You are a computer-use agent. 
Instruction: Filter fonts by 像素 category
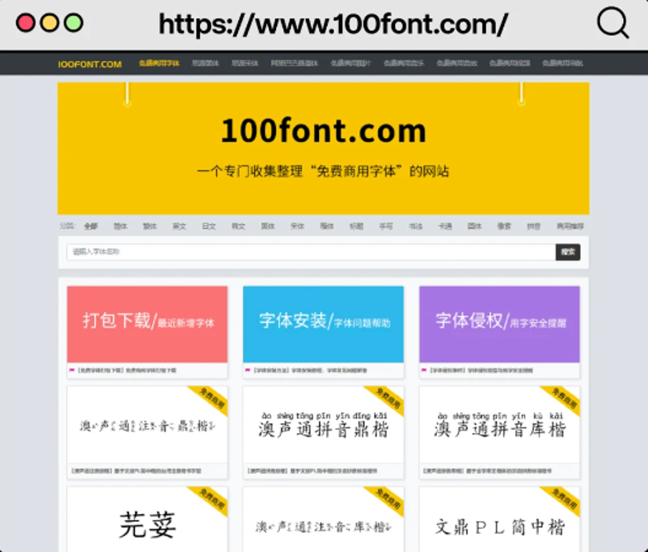(504, 226)
